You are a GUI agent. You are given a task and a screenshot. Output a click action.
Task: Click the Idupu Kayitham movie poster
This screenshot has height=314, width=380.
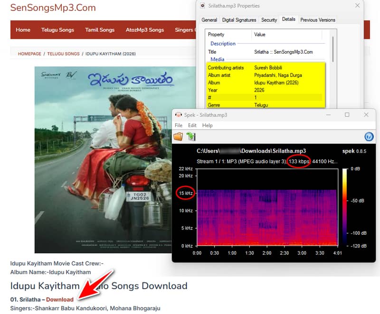(x=103, y=160)
